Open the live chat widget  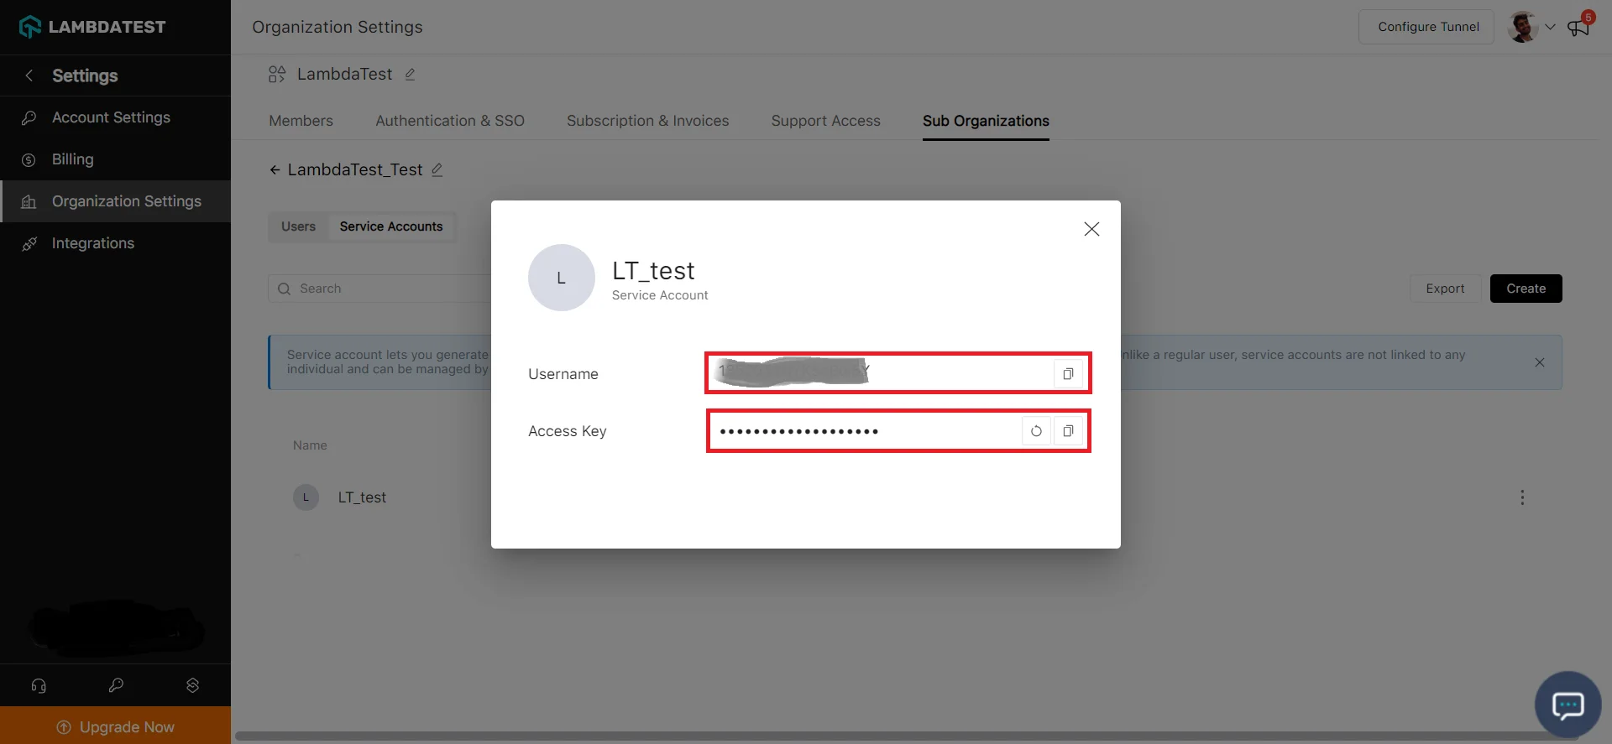coord(1568,705)
